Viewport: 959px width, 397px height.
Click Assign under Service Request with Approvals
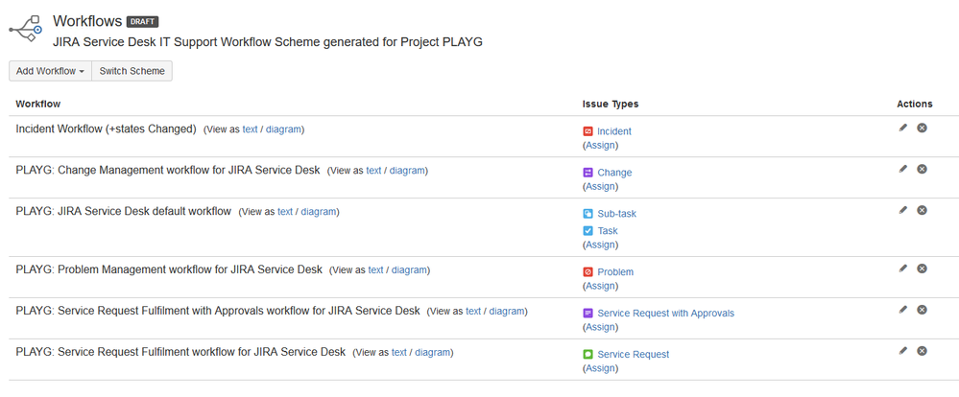(x=600, y=327)
